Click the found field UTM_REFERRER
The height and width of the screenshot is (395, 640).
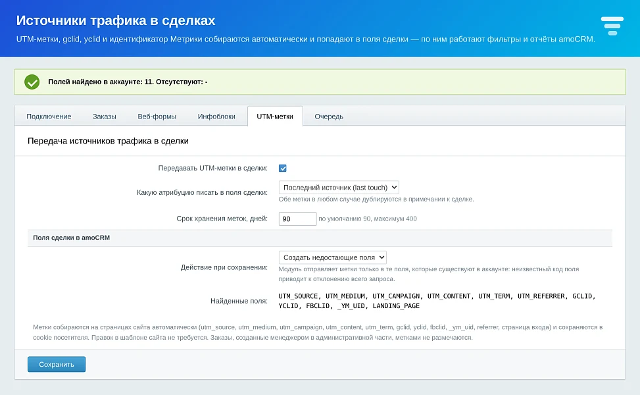click(541, 296)
